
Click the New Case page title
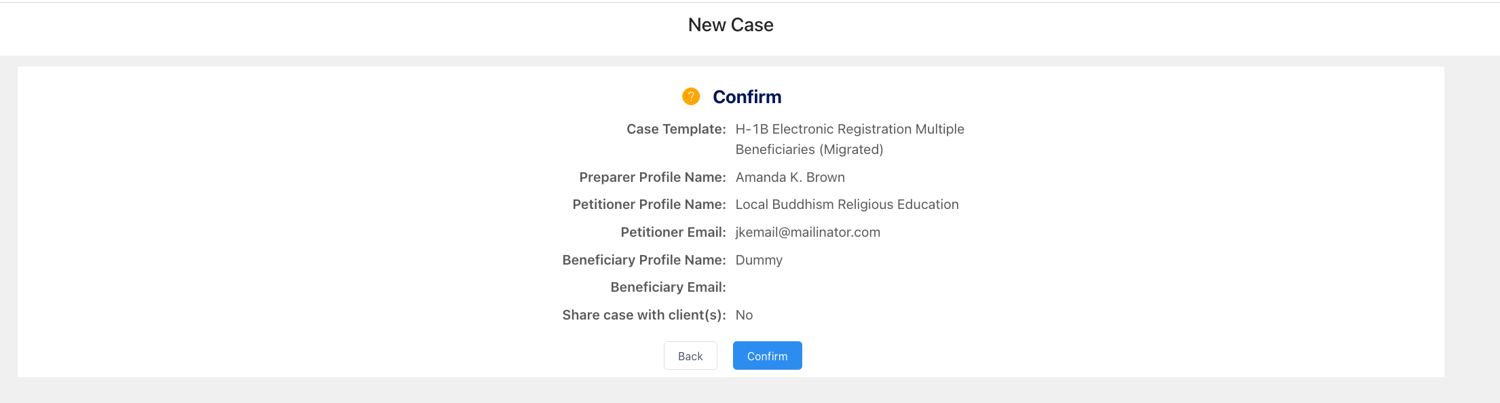(730, 25)
